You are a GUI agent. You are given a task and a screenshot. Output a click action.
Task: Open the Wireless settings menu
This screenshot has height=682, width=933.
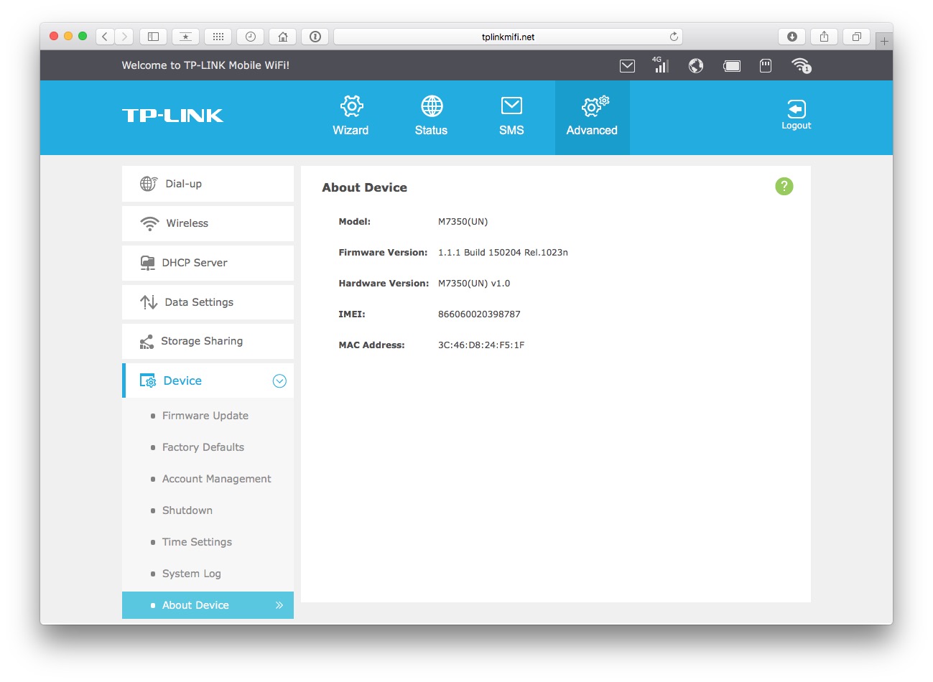pos(208,223)
